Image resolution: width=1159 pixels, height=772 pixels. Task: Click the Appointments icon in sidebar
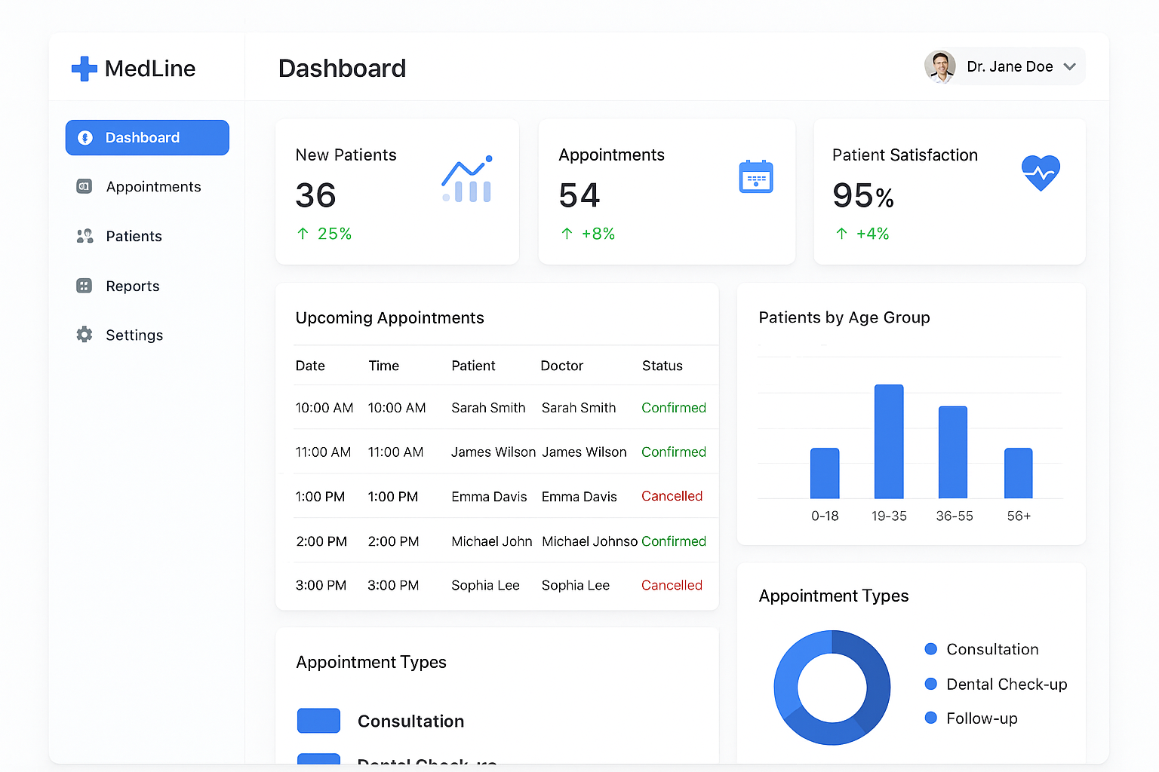coord(85,186)
